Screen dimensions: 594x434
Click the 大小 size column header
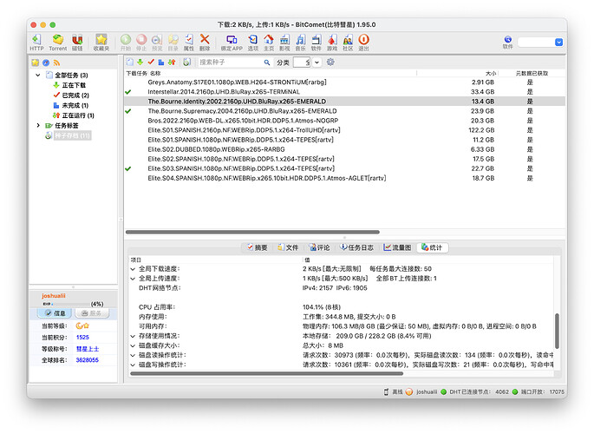[491, 73]
